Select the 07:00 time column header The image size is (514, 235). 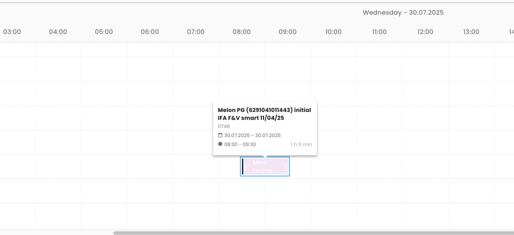point(196,32)
